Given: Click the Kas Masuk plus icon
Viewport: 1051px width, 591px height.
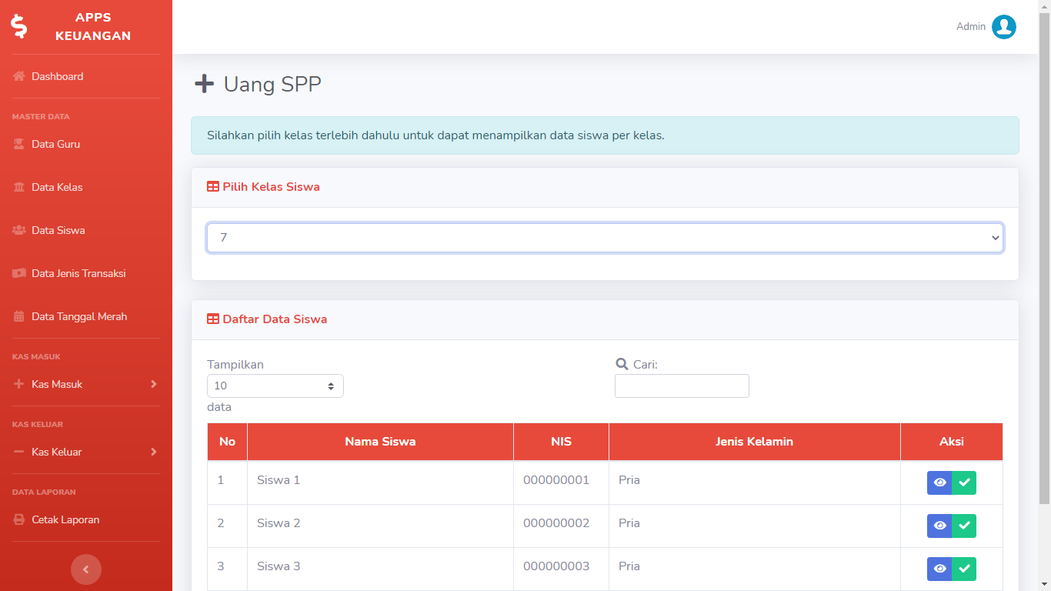Looking at the screenshot, I should click(19, 384).
